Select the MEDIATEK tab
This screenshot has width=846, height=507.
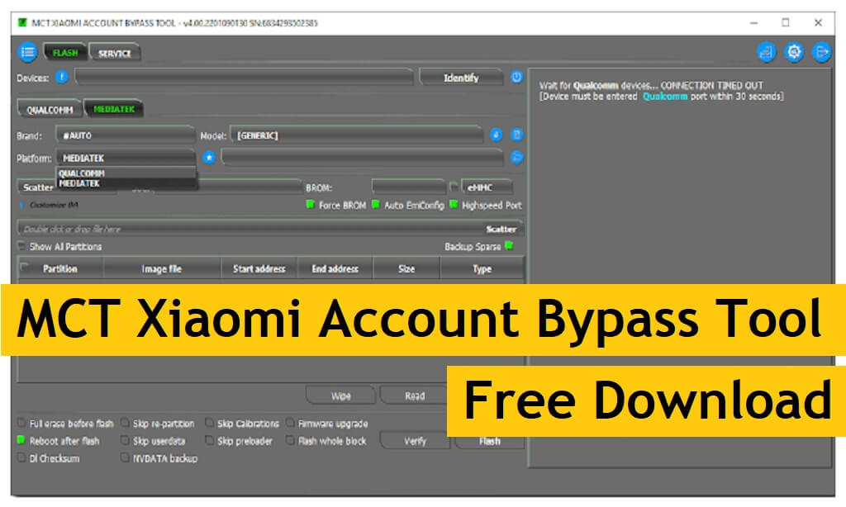pos(112,107)
